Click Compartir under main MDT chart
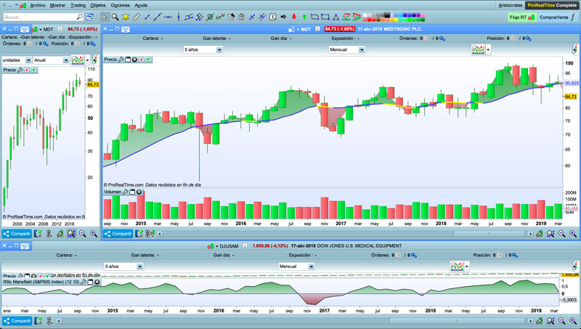This screenshot has height=329, width=581. (118, 234)
